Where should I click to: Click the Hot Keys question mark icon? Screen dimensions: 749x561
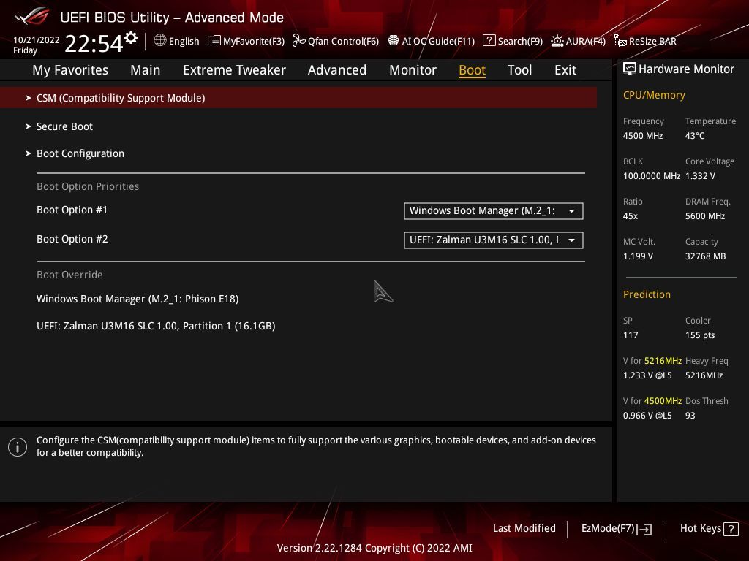point(731,529)
